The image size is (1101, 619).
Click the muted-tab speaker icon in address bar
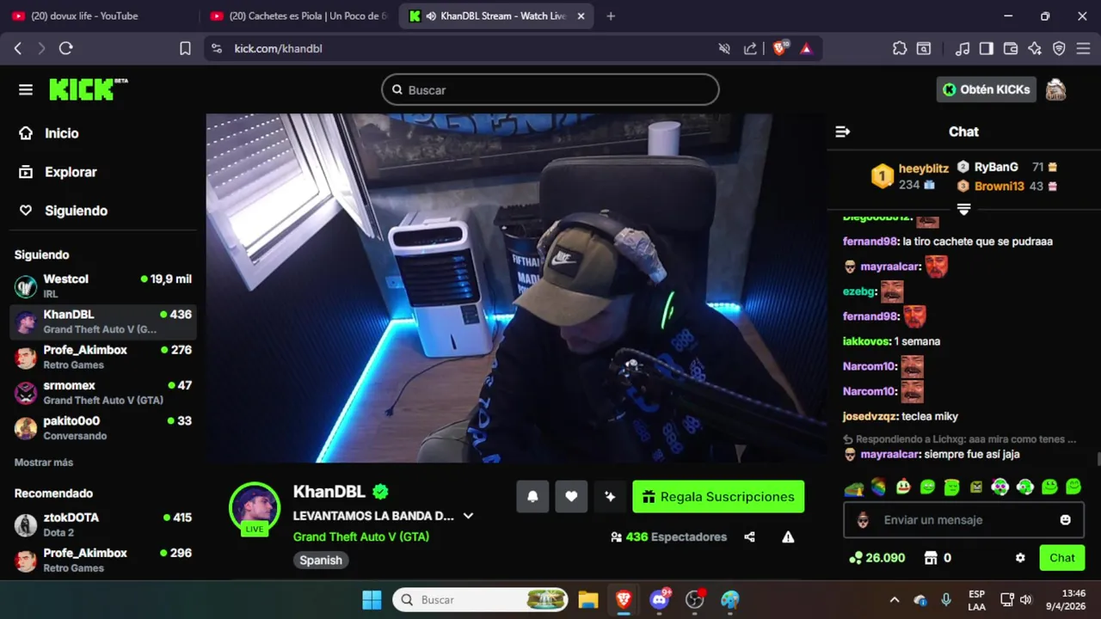(x=724, y=48)
